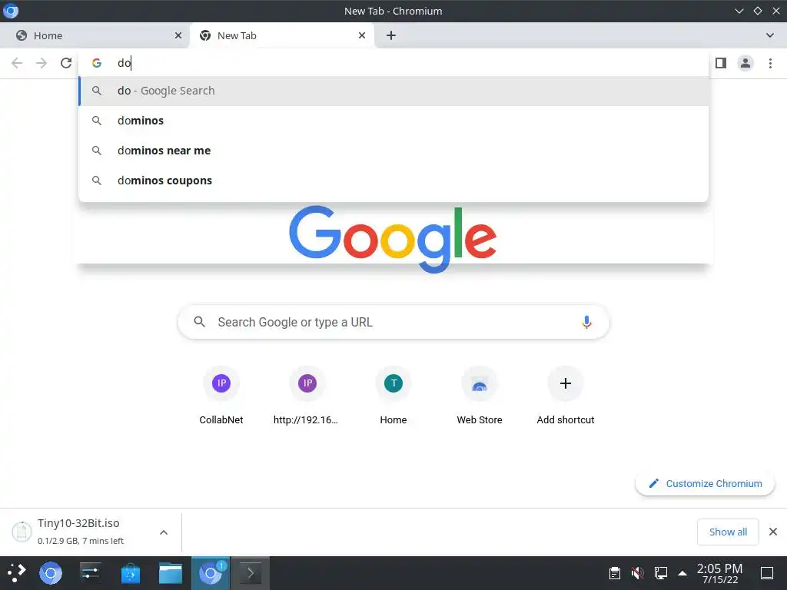Close the New Tab tab

[x=362, y=35]
